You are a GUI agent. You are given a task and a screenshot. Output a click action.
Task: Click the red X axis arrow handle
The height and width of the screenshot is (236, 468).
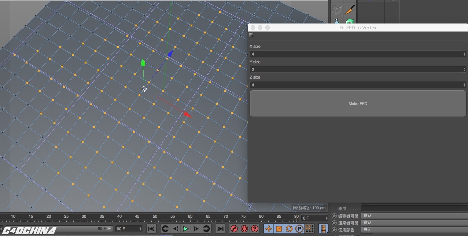188,115
